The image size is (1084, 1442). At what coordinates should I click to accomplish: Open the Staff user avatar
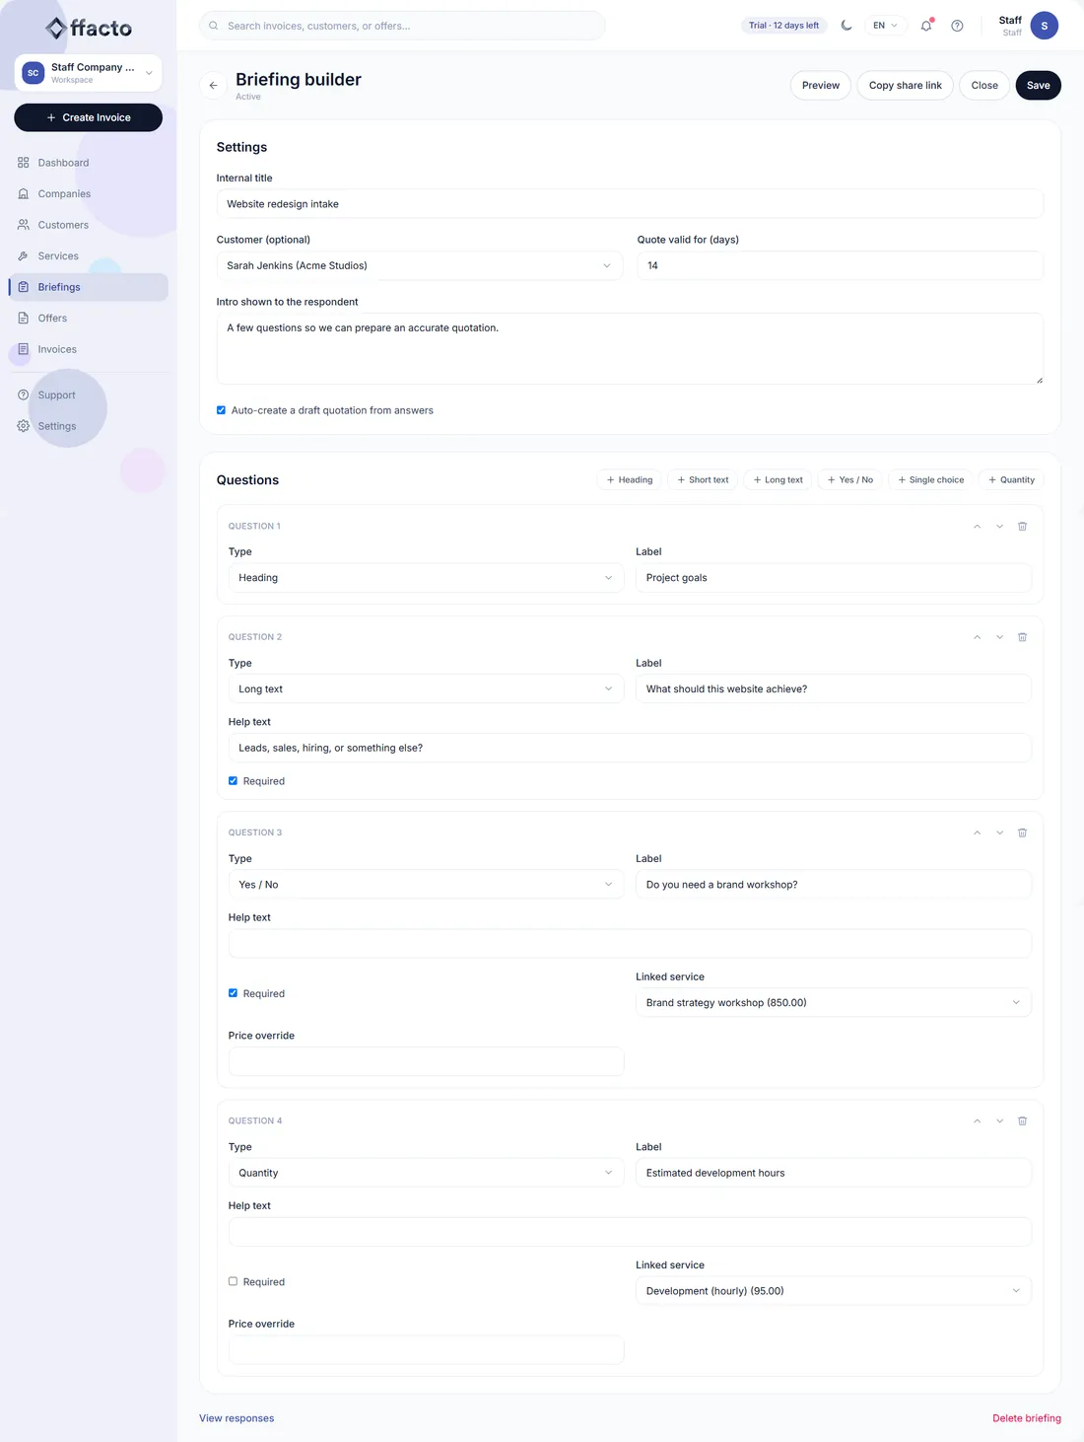(x=1045, y=26)
